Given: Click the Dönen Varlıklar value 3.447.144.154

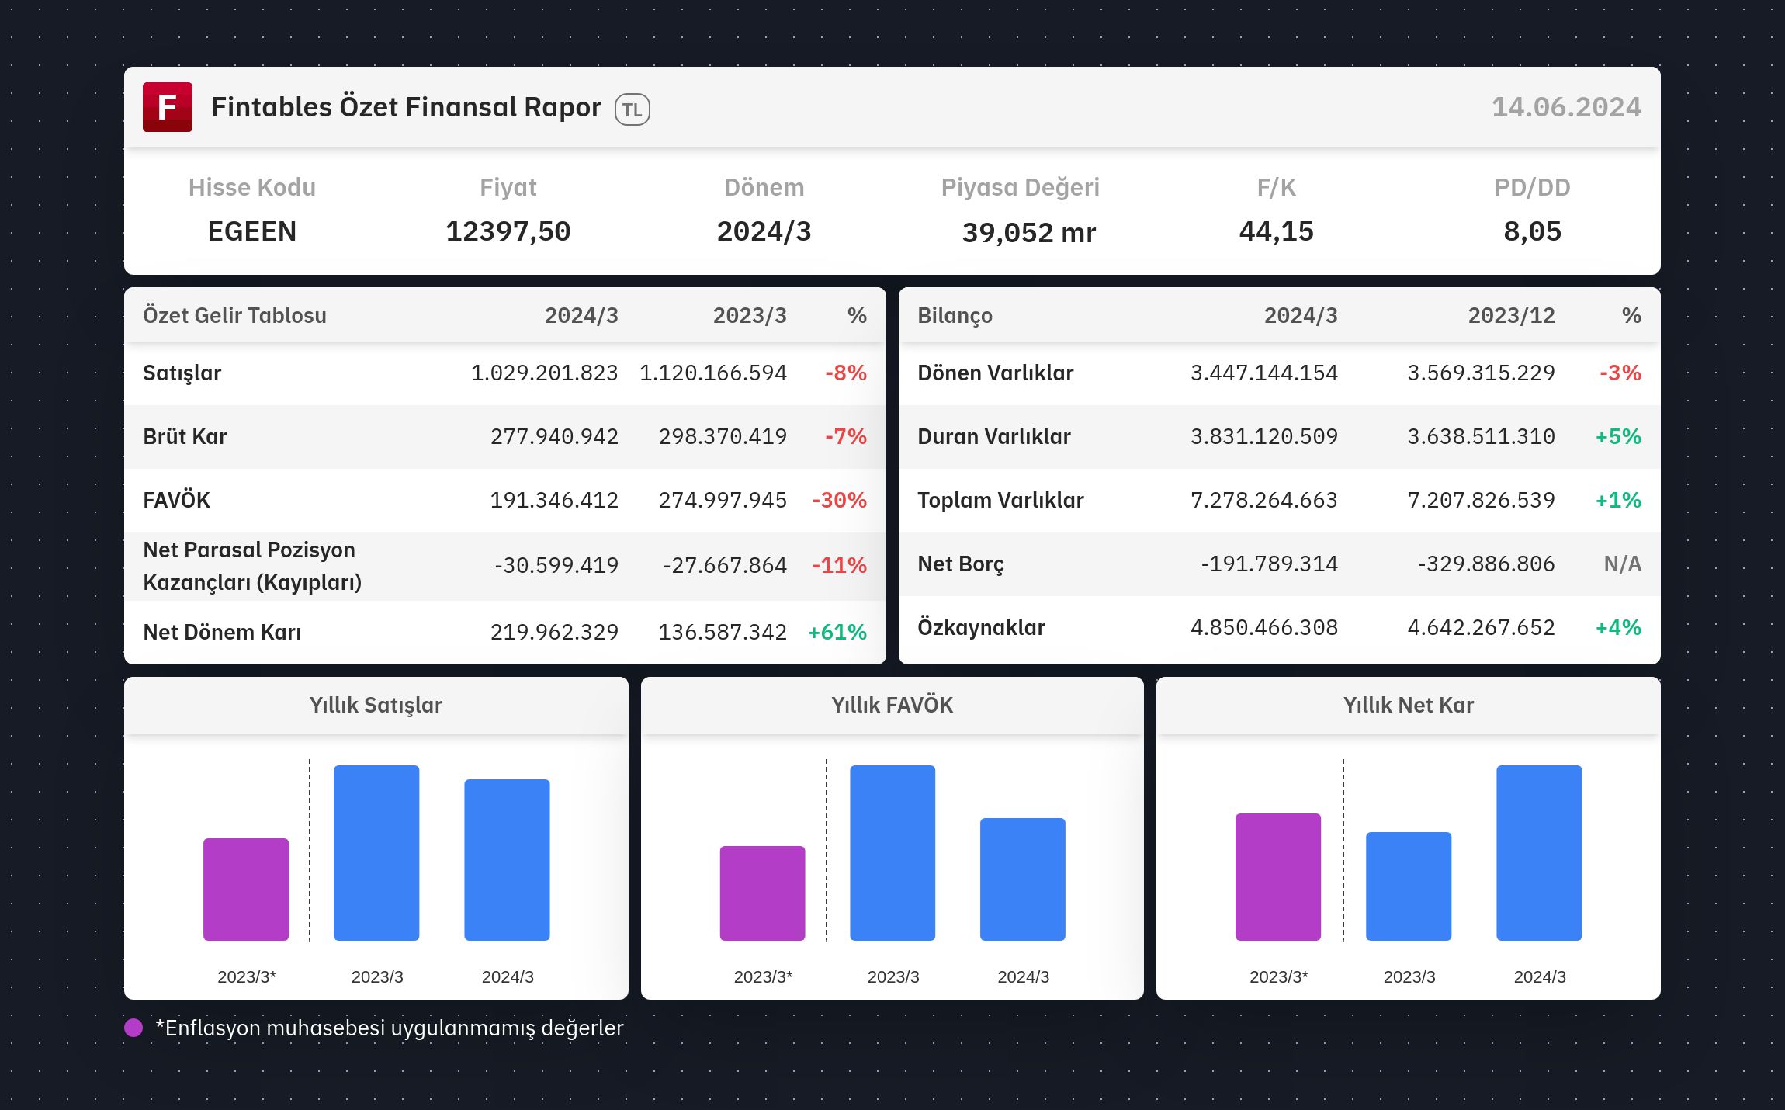Looking at the screenshot, I should [1264, 373].
